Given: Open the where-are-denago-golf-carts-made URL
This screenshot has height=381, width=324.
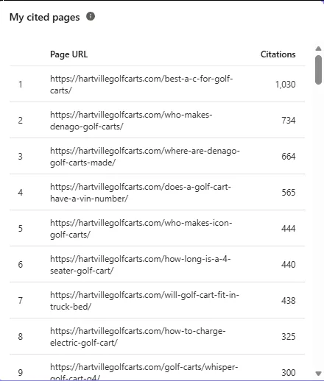Looking at the screenshot, I should pyautogui.click(x=145, y=157).
